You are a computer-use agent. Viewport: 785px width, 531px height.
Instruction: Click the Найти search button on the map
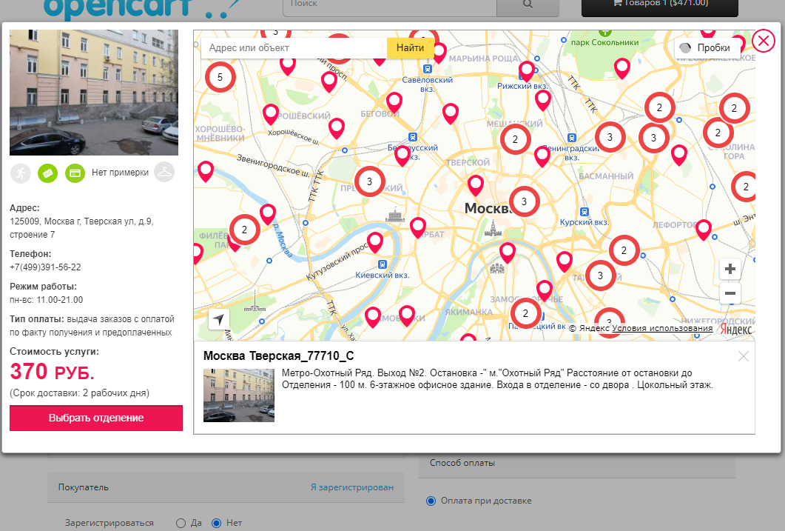click(x=410, y=48)
